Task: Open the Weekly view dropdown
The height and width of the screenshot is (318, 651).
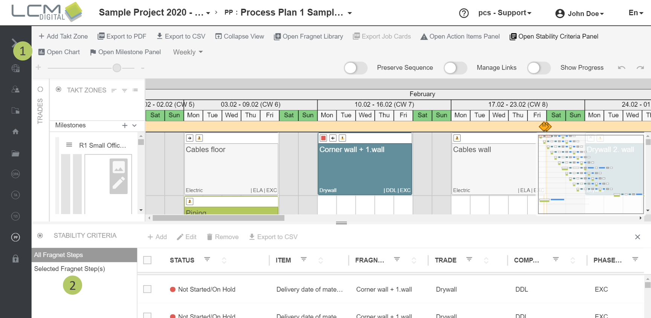Action: pyautogui.click(x=188, y=52)
